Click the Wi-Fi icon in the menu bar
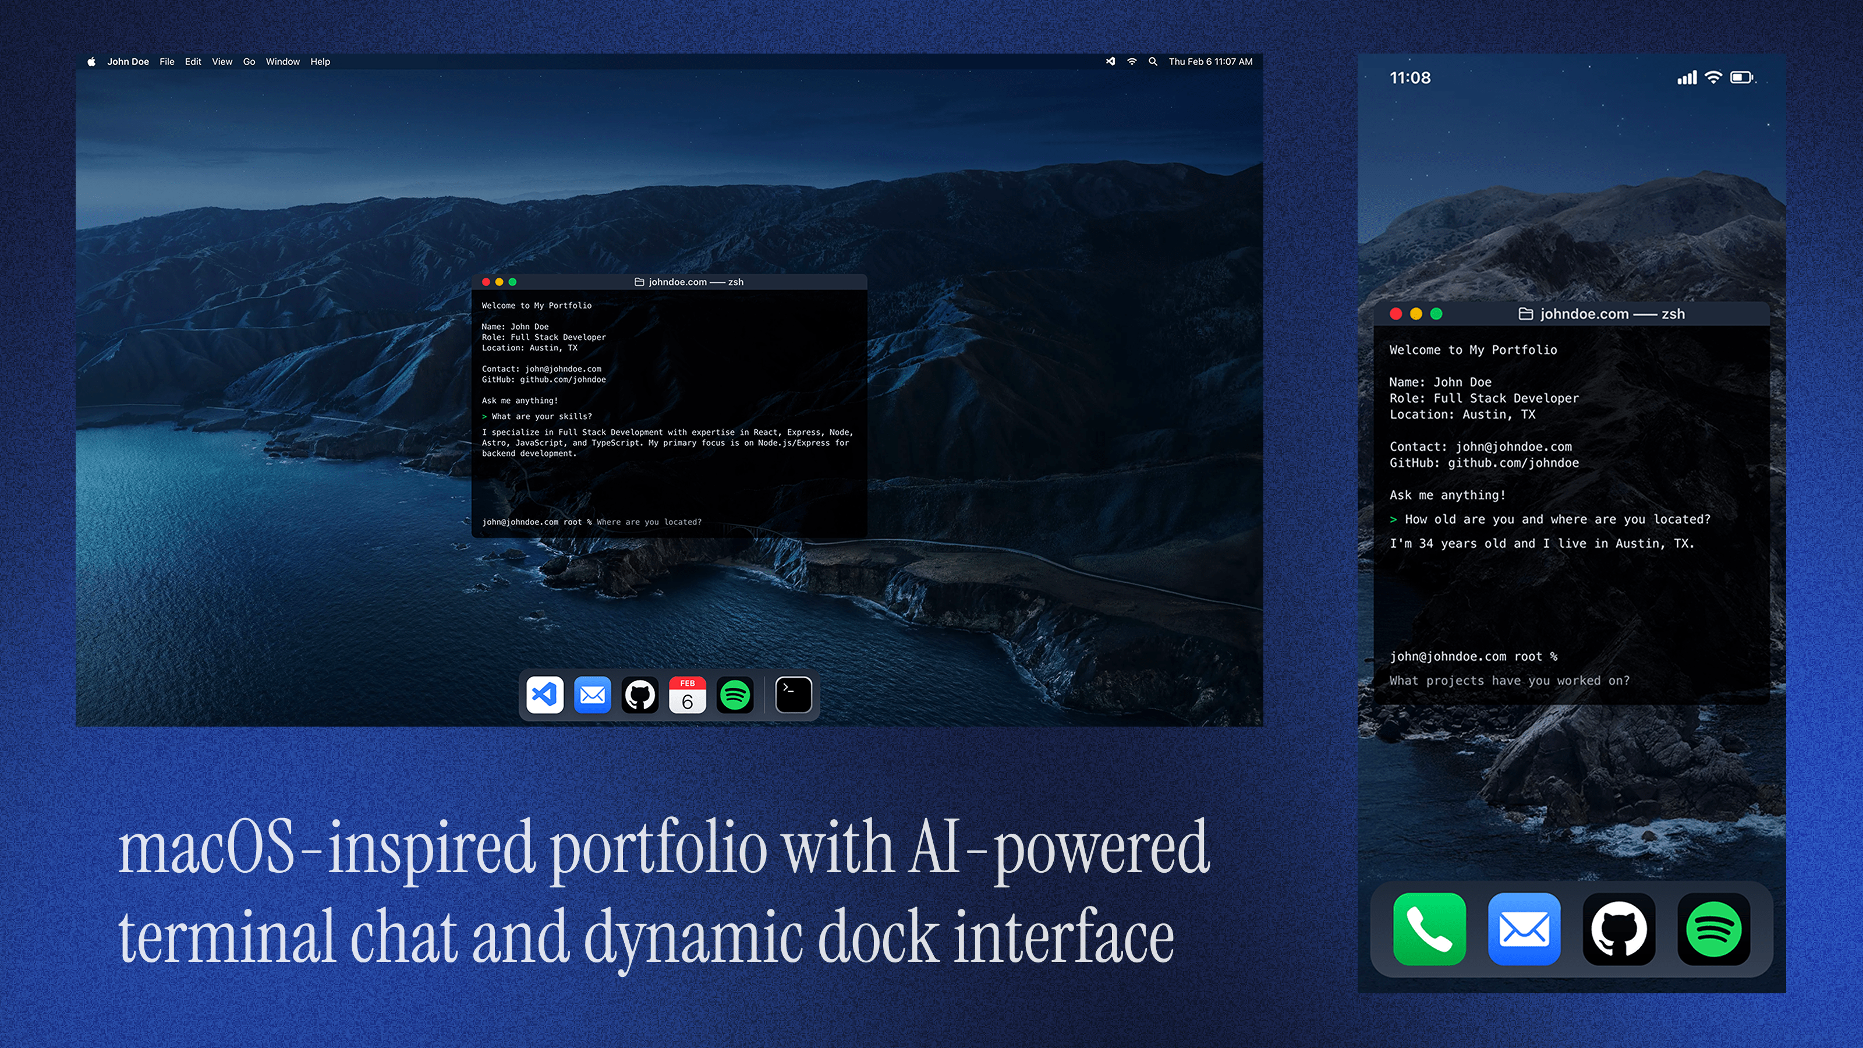The width and height of the screenshot is (1863, 1048). pyautogui.click(x=1131, y=62)
